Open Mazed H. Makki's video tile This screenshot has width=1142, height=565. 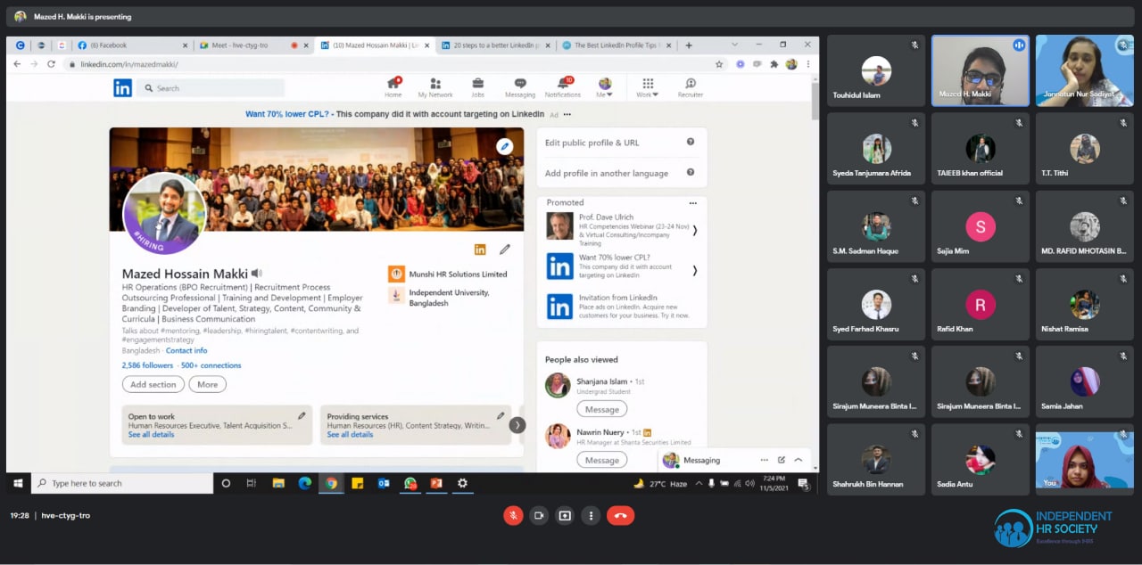click(981, 70)
